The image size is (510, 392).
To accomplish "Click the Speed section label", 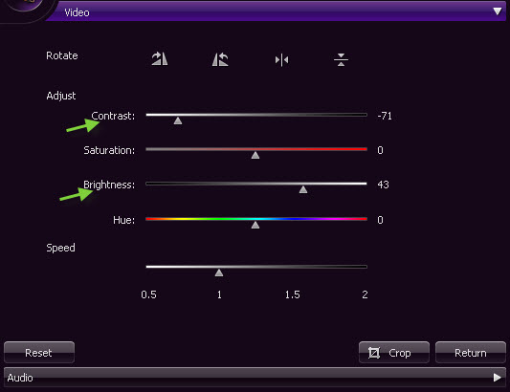I will point(60,248).
